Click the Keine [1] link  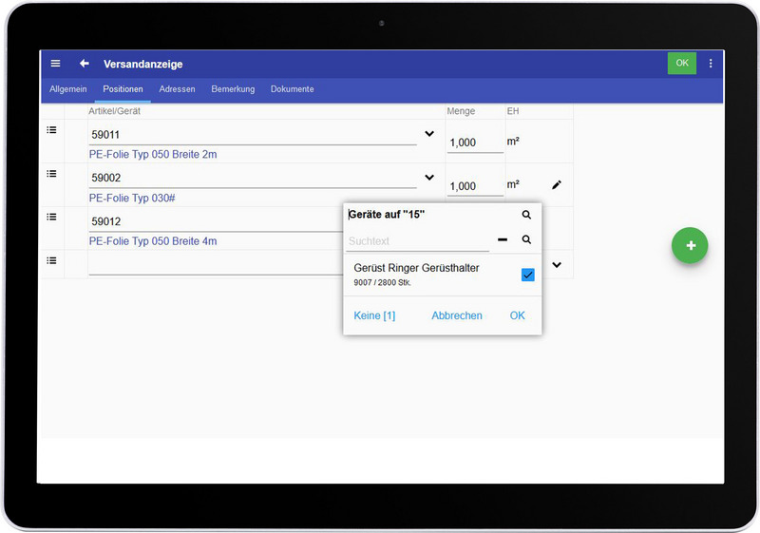pyautogui.click(x=374, y=315)
